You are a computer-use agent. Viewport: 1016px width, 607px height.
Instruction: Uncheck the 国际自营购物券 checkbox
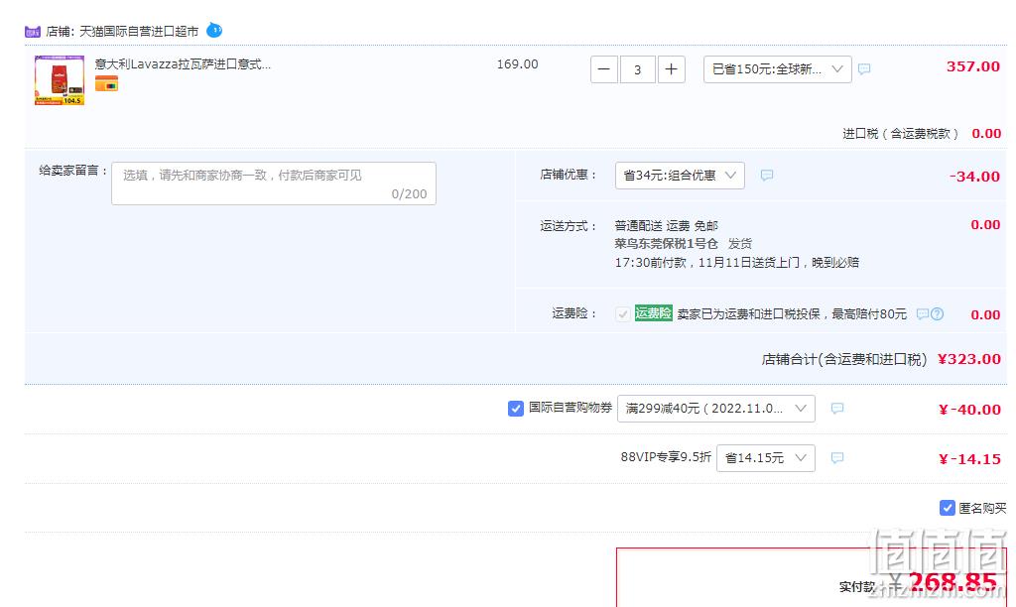point(516,408)
